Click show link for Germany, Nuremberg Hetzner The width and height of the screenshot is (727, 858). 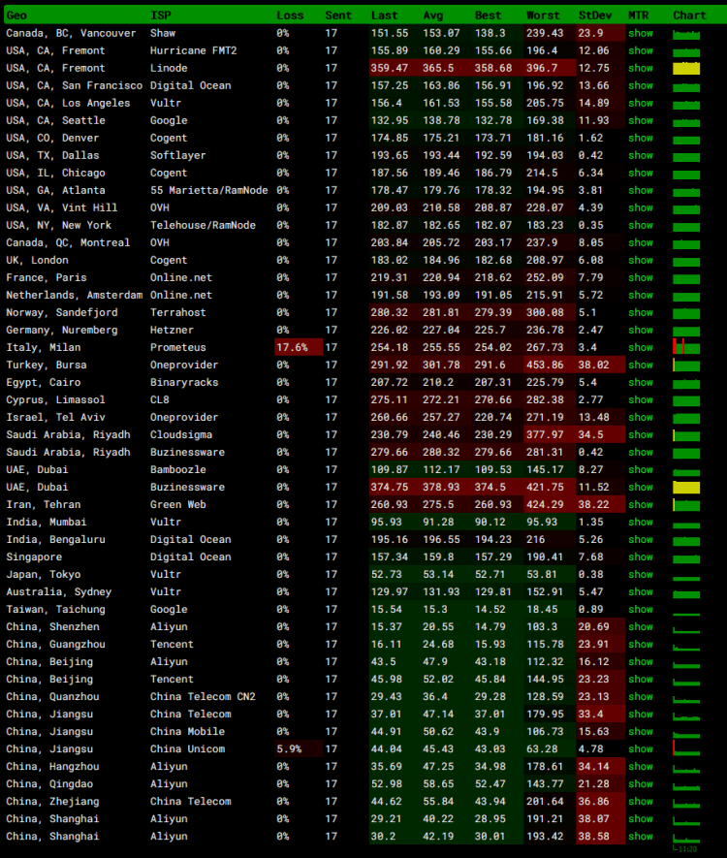click(641, 330)
